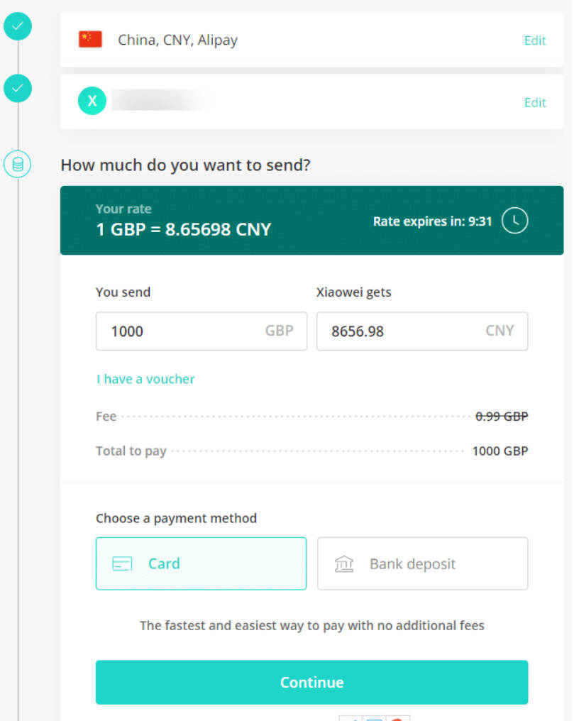574x721 pixels.
Task: Click the Continue button
Action: coord(311,683)
